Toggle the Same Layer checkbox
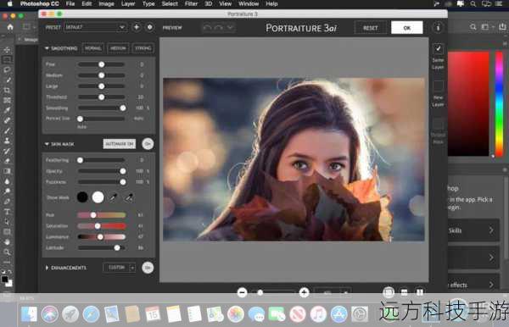The width and height of the screenshot is (509, 327). 438,48
